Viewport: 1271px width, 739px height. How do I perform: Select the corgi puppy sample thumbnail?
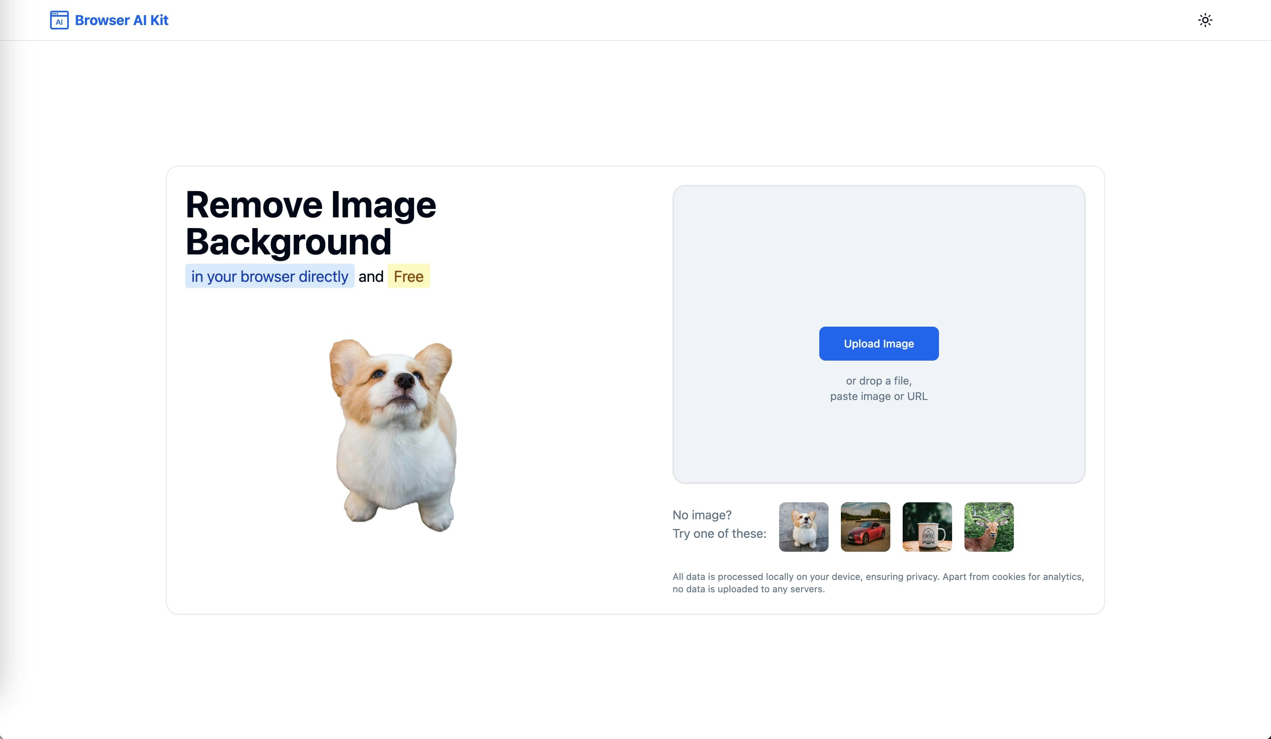(803, 527)
